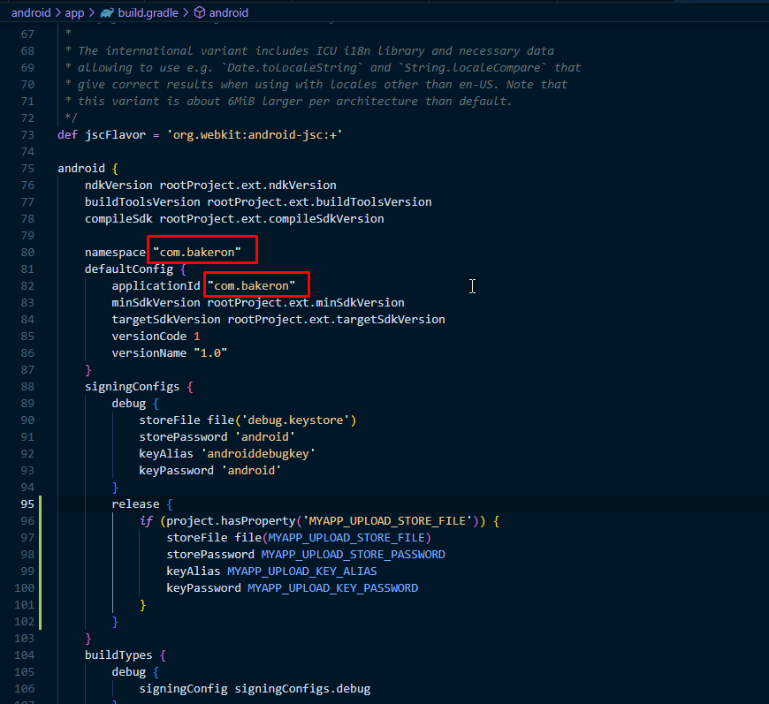Click the buildTypes block keyword

118,655
